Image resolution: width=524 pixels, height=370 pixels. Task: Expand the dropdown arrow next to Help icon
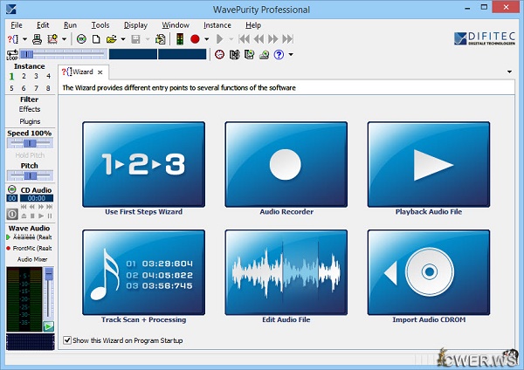coord(289,54)
